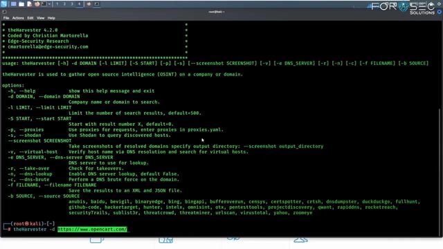443x249 pixels.
Task: Select the terminal task button in panel
Action: pyautogui.click(x=97, y=4)
